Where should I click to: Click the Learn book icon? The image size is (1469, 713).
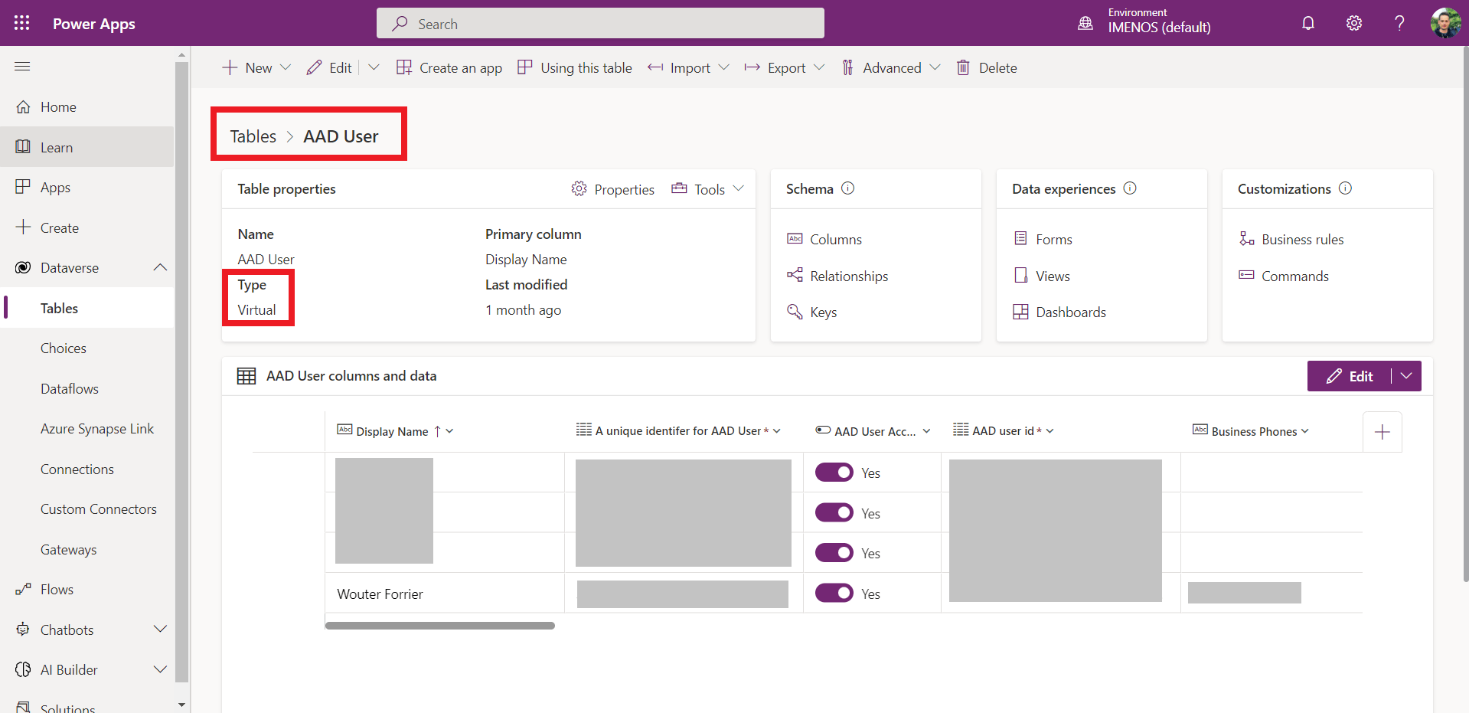23,146
